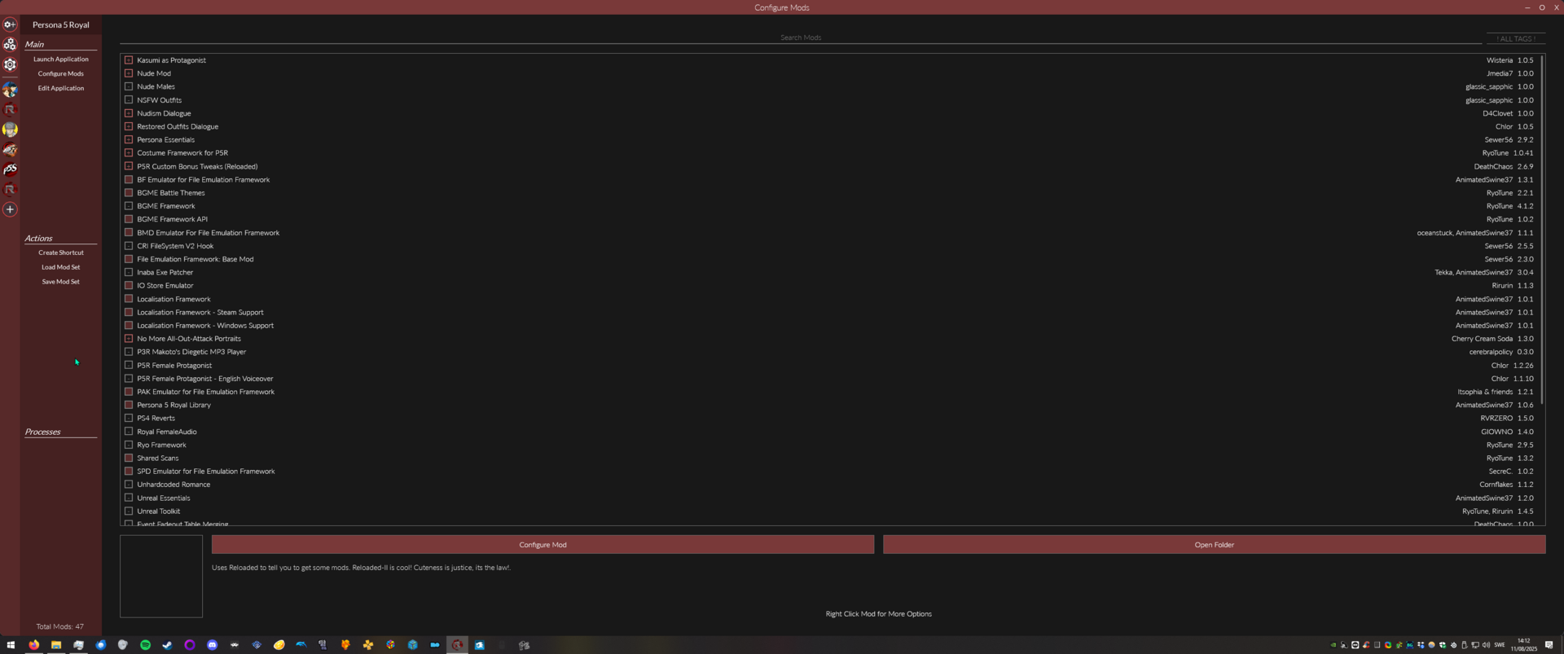Click the author name Cherry Cream Soda
The height and width of the screenshot is (654, 1564).
1482,339
